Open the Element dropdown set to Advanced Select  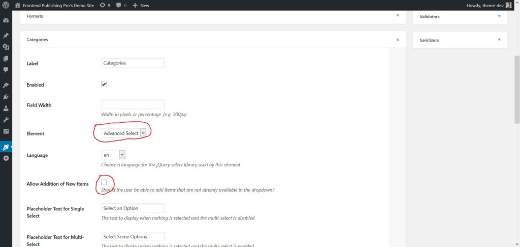(124, 133)
